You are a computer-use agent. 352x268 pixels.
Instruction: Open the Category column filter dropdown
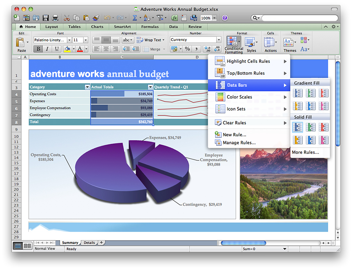(x=87, y=87)
